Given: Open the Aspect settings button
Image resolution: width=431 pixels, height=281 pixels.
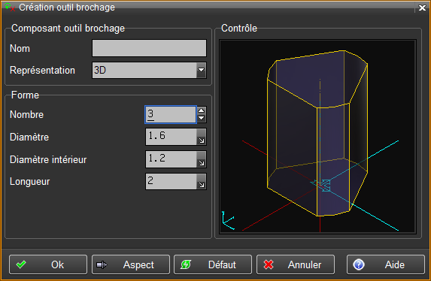Looking at the screenshot, I should (131, 264).
